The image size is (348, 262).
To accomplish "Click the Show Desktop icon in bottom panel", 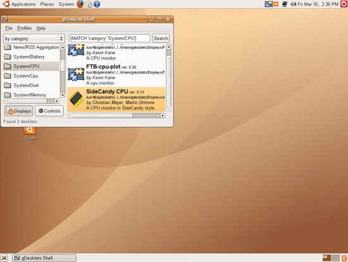I will pos(4,258).
